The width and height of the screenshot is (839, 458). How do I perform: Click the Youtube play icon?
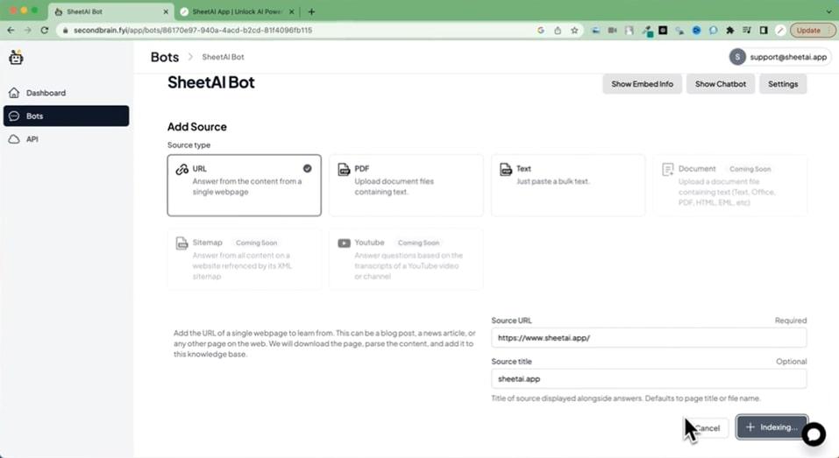(344, 243)
